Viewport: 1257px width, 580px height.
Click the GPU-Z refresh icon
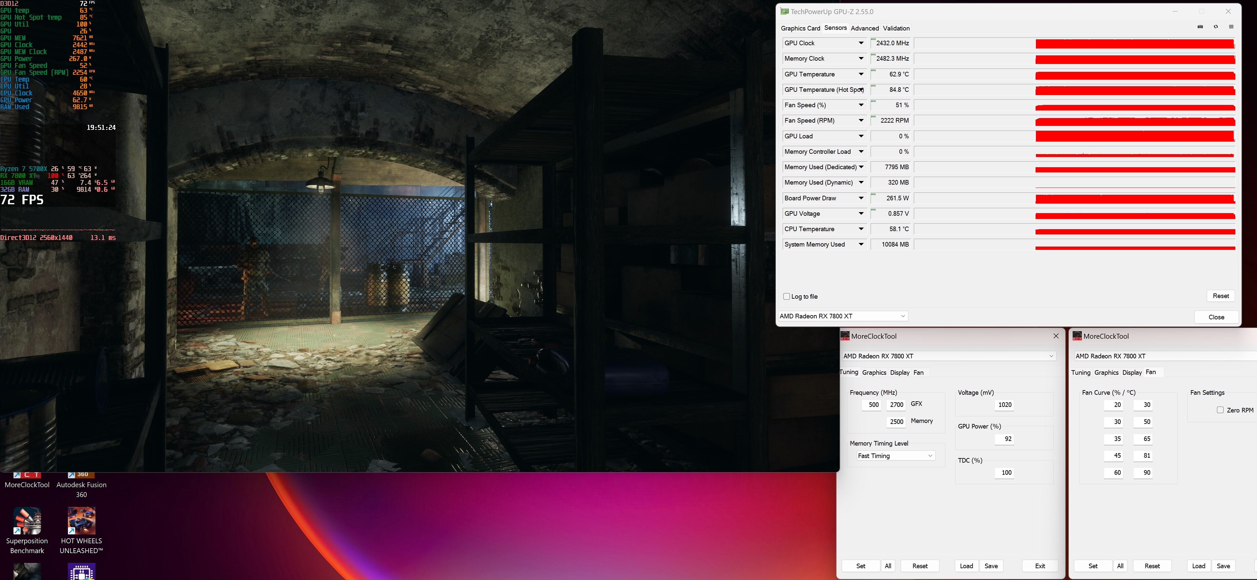1216,27
